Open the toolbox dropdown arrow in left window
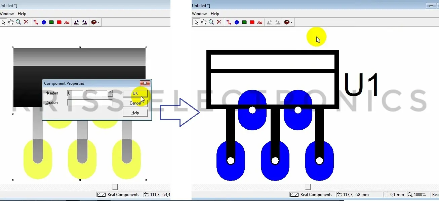The height and width of the screenshot is (201, 439). 98,22
